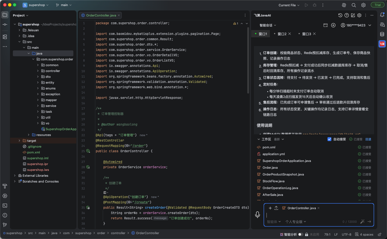Click the microphone voice input icon
The height and width of the screenshot is (239, 387).
coord(257,215)
